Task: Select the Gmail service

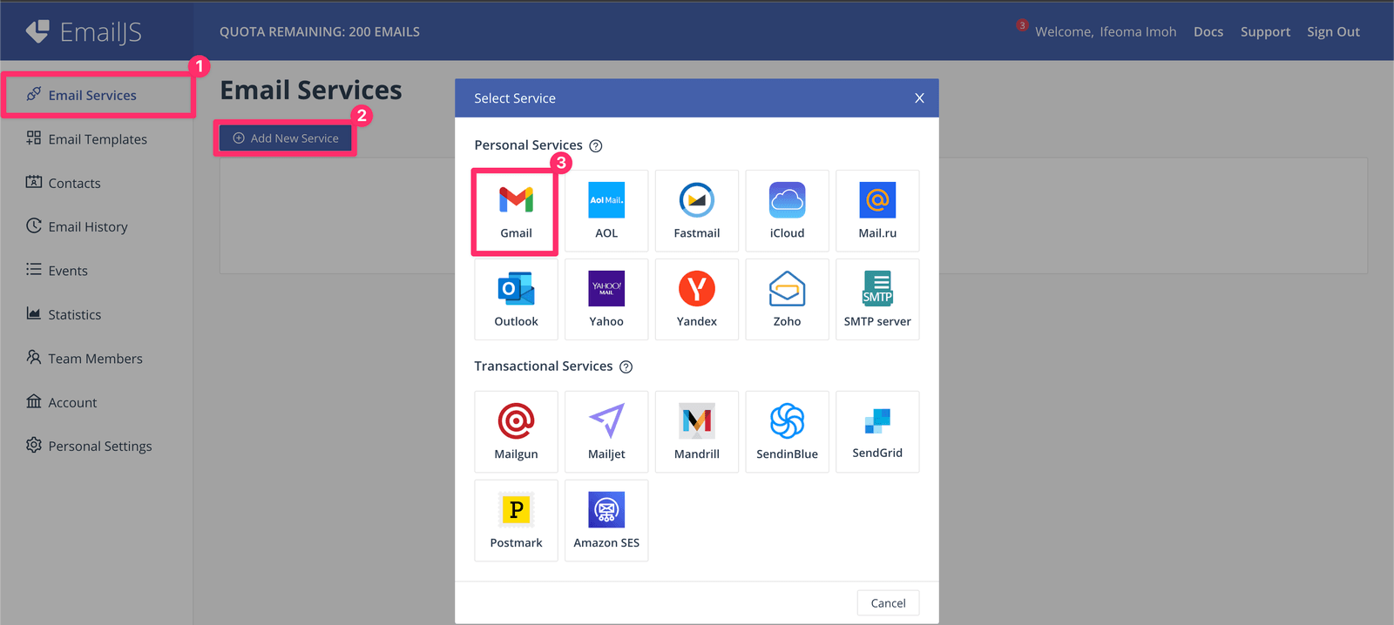Action: pyautogui.click(x=516, y=212)
